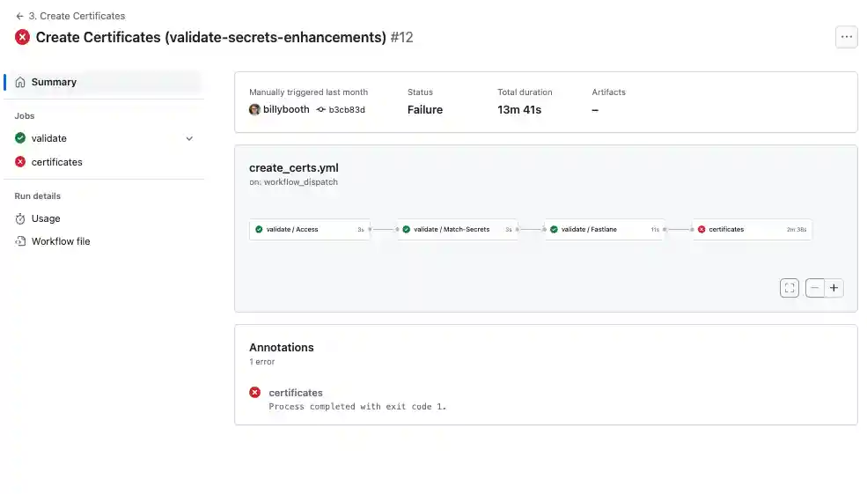Click the failed run status icon in title
867x494 pixels.
[x=23, y=37]
